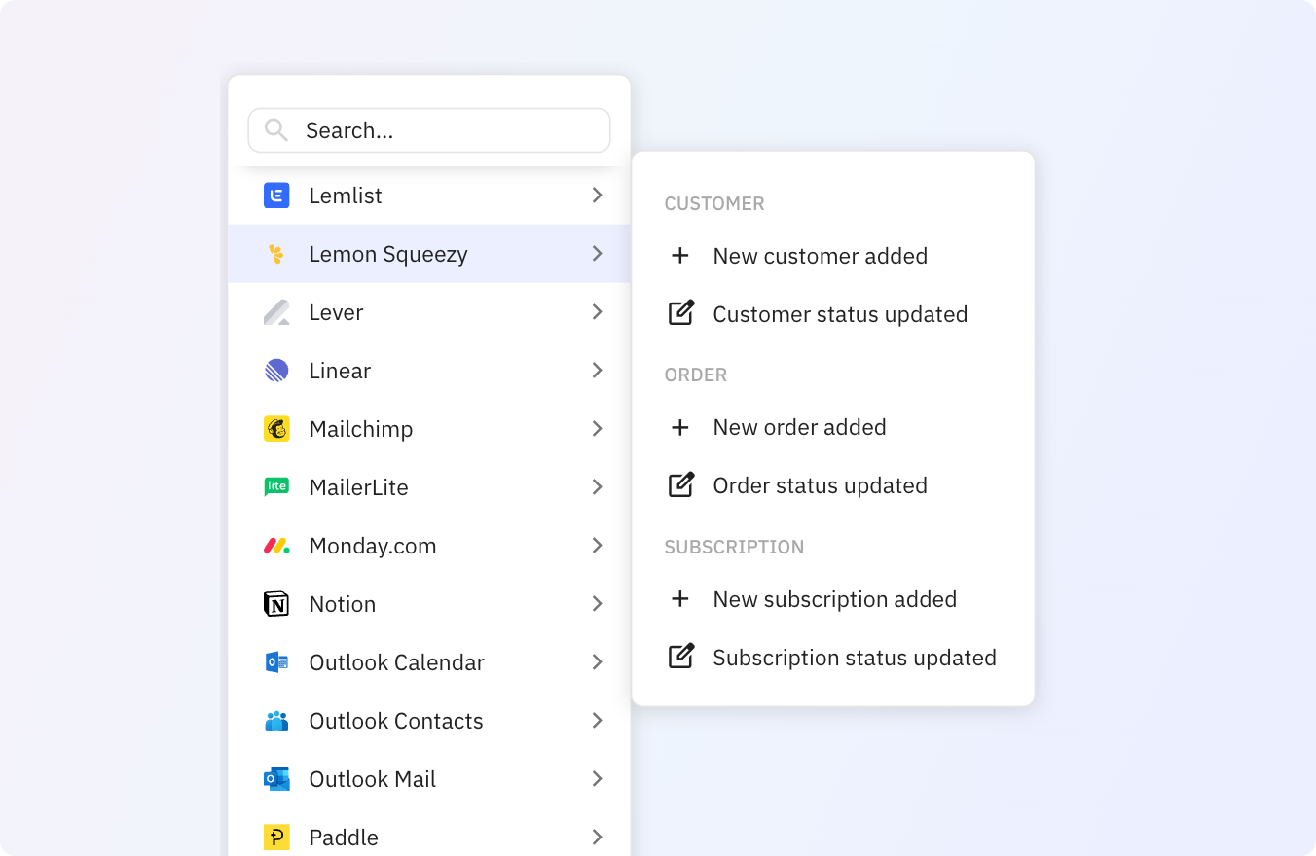The height and width of the screenshot is (856, 1316).
Task: Expand the Paddle submenu chevron
Action: (598, 838)
